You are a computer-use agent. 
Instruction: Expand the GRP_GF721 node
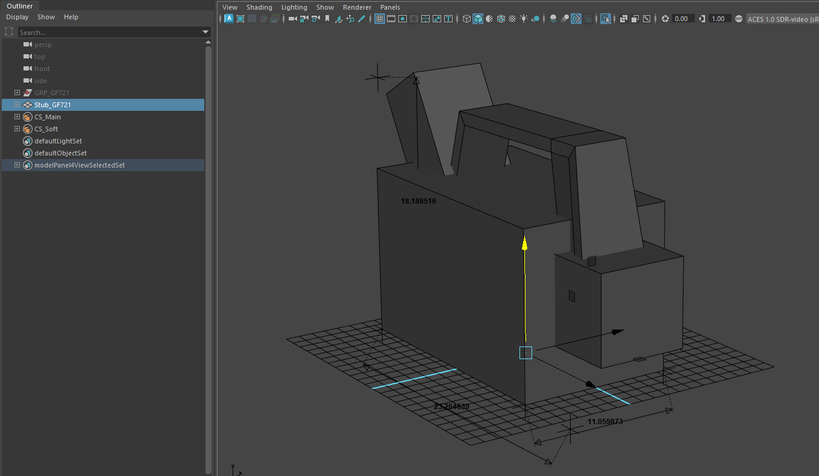pyautogui.click(x=17, y=92)
